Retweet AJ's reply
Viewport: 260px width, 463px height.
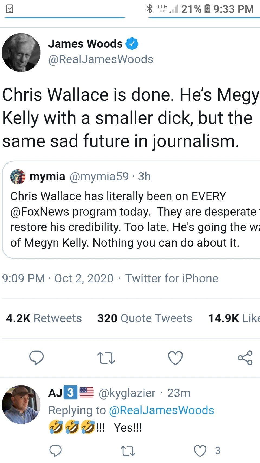point(128,451)
